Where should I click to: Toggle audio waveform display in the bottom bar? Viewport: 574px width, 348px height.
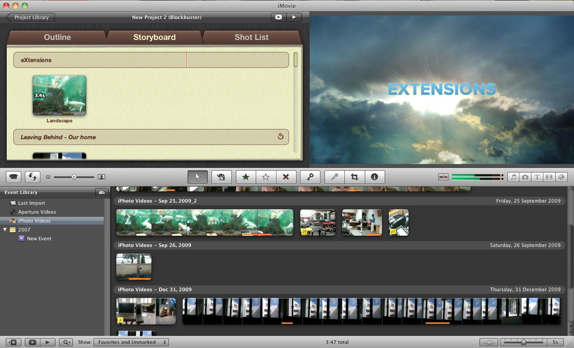pyautogui.click(x=488, y=342)
